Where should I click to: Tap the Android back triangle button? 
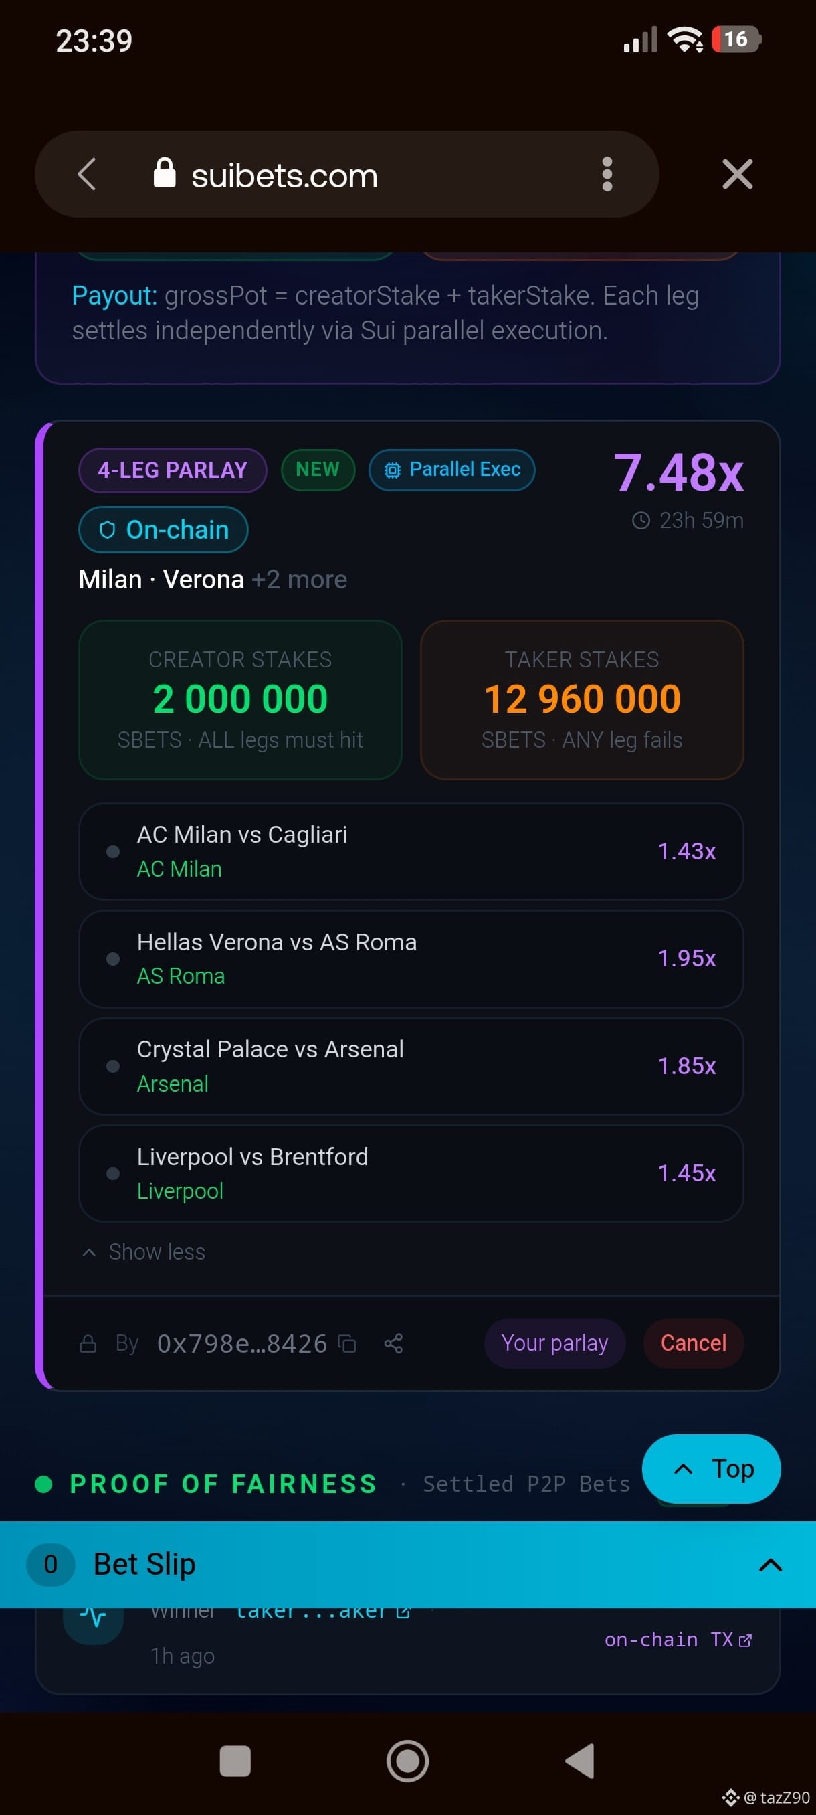click(x=580, y=1761)
